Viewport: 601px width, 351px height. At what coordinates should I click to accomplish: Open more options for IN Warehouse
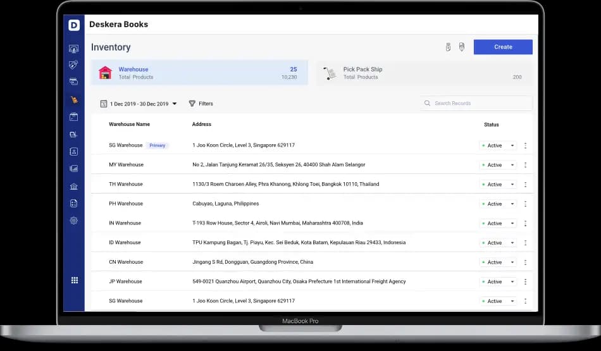[x=525, y=223]
